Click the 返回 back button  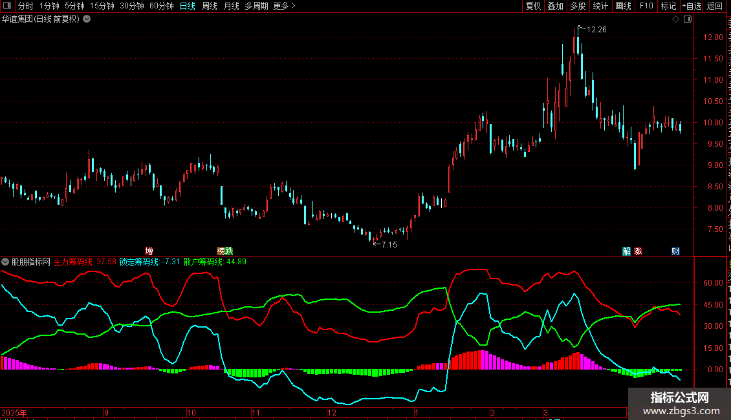714,6
